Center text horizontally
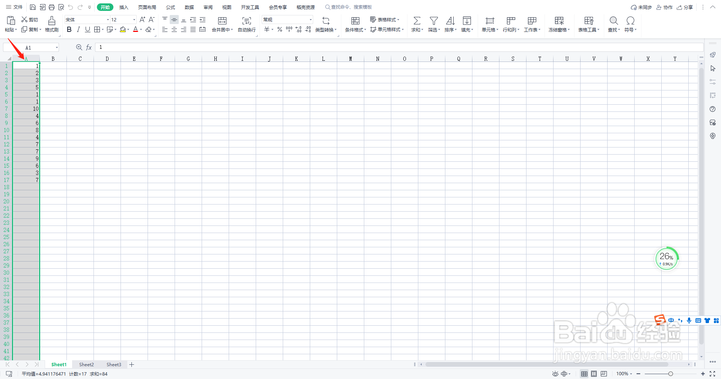Viewport: 721px width, 379px height. [x=174, y=29]
